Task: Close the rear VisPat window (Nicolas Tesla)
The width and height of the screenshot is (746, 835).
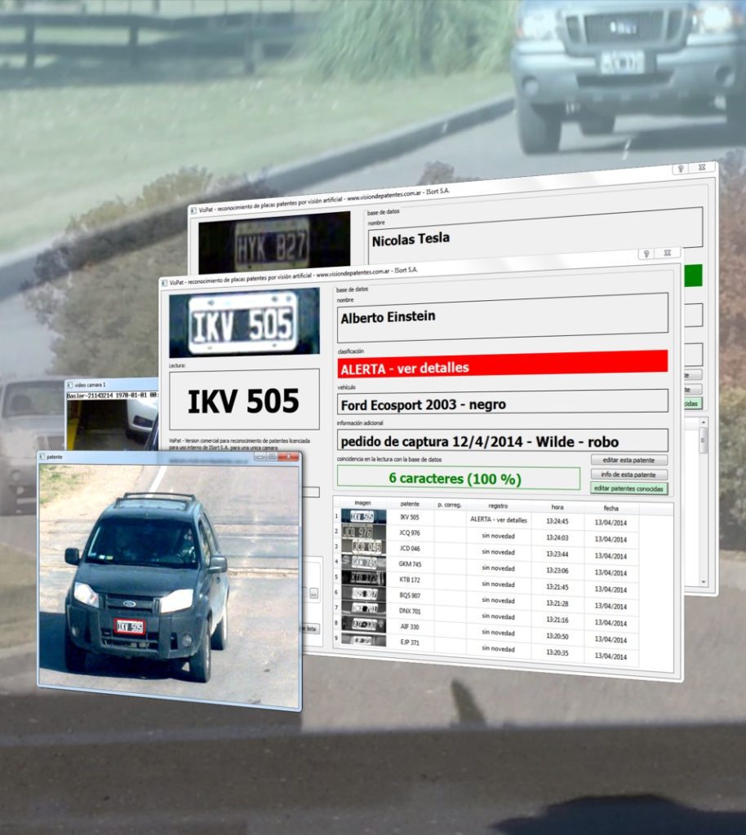Action: (x=702, y=167)
